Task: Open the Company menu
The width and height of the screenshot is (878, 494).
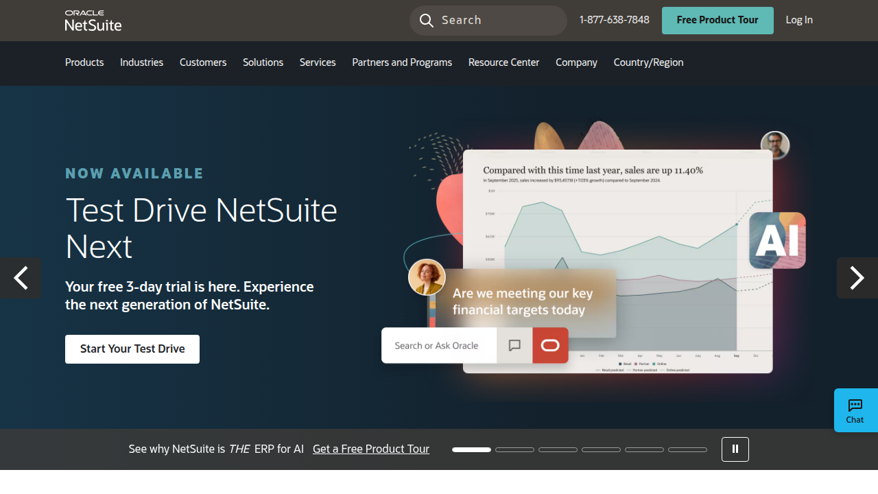Action: pos(576,62)
